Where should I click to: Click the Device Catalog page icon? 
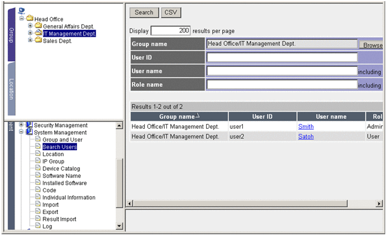click(x=37, y=169)
